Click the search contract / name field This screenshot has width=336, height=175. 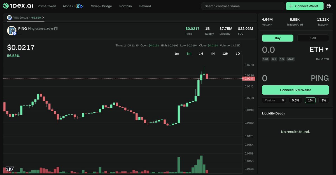[x=242, y=6]
